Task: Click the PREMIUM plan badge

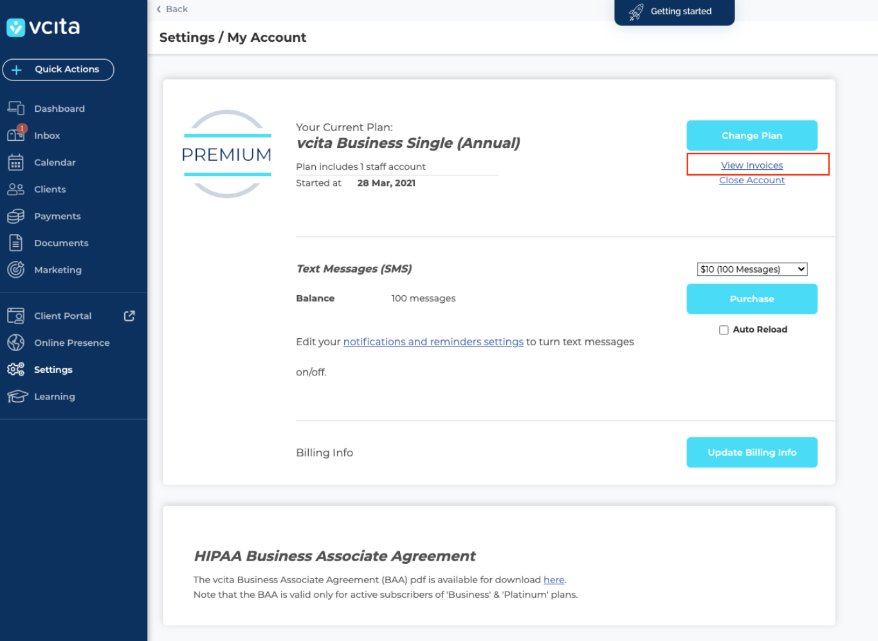Action: coord(226,154)
